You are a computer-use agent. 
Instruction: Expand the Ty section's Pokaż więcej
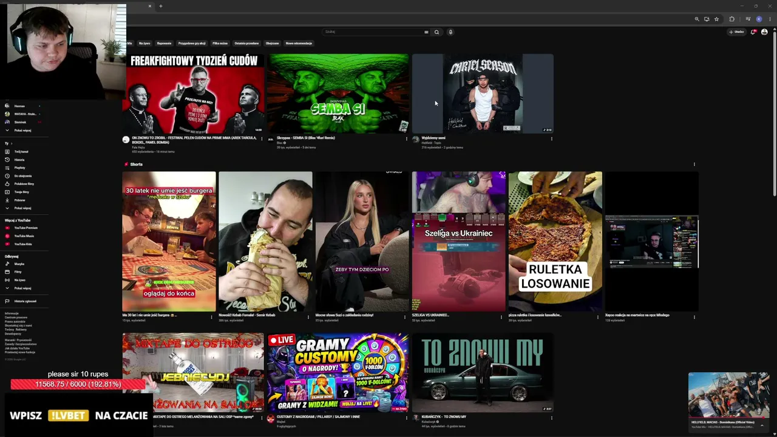pyautogui.click(x=22, y=208)
